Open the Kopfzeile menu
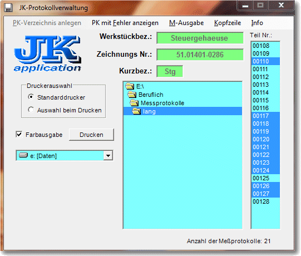 tap(228, 23)
